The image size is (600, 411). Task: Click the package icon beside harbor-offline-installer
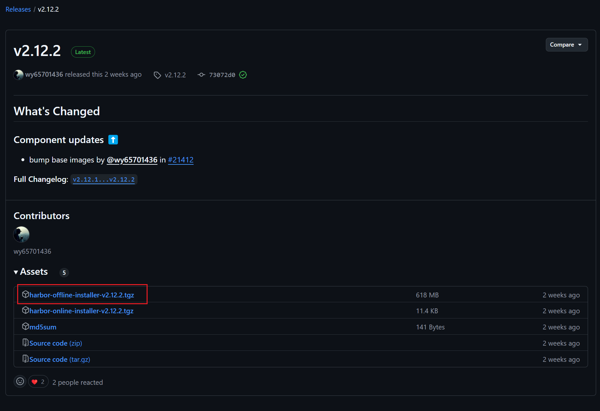(26, 294)
